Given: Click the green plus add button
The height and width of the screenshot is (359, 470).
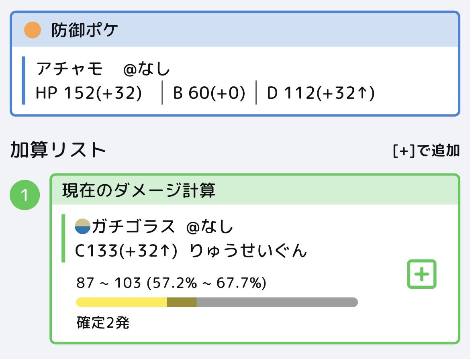Looking at the screenshot, I should (x=421, y=274).
